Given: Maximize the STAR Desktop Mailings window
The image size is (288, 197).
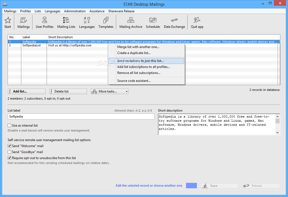Looking at the screenshot, I should pyautogui.click(x=270, y=3).
